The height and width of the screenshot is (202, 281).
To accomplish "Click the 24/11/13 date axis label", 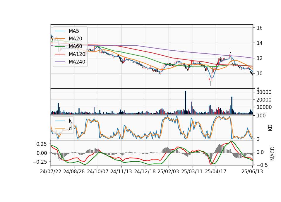I will click(x=121, y=172).
